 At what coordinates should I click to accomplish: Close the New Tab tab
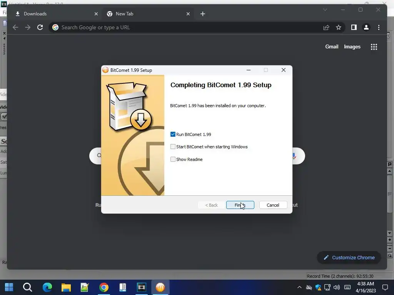point(188,14)
